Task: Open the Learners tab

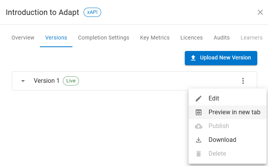Action: (x=252, y=38)
